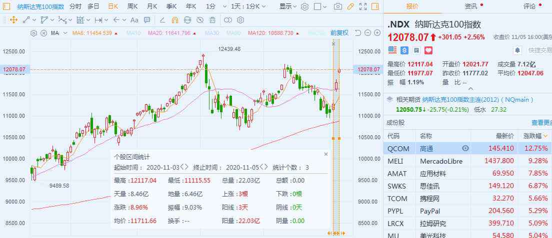This screenshot has width=552, height=238.
Task: Select the trend line drawing tool
Action: pyautogui.click(x=26, y=20)
